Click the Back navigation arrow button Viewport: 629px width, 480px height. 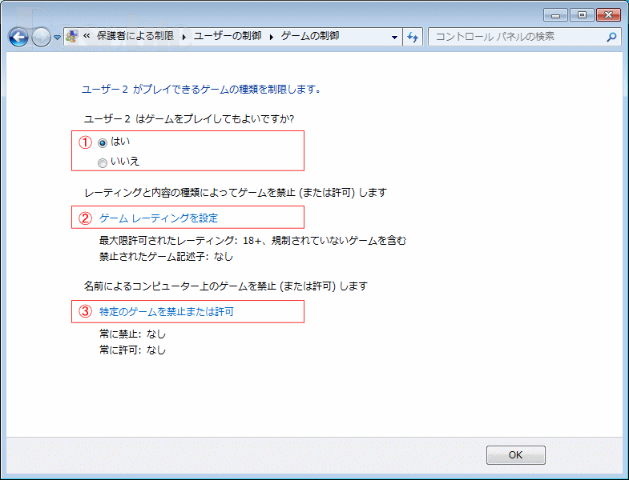click(x=18, y=38)
